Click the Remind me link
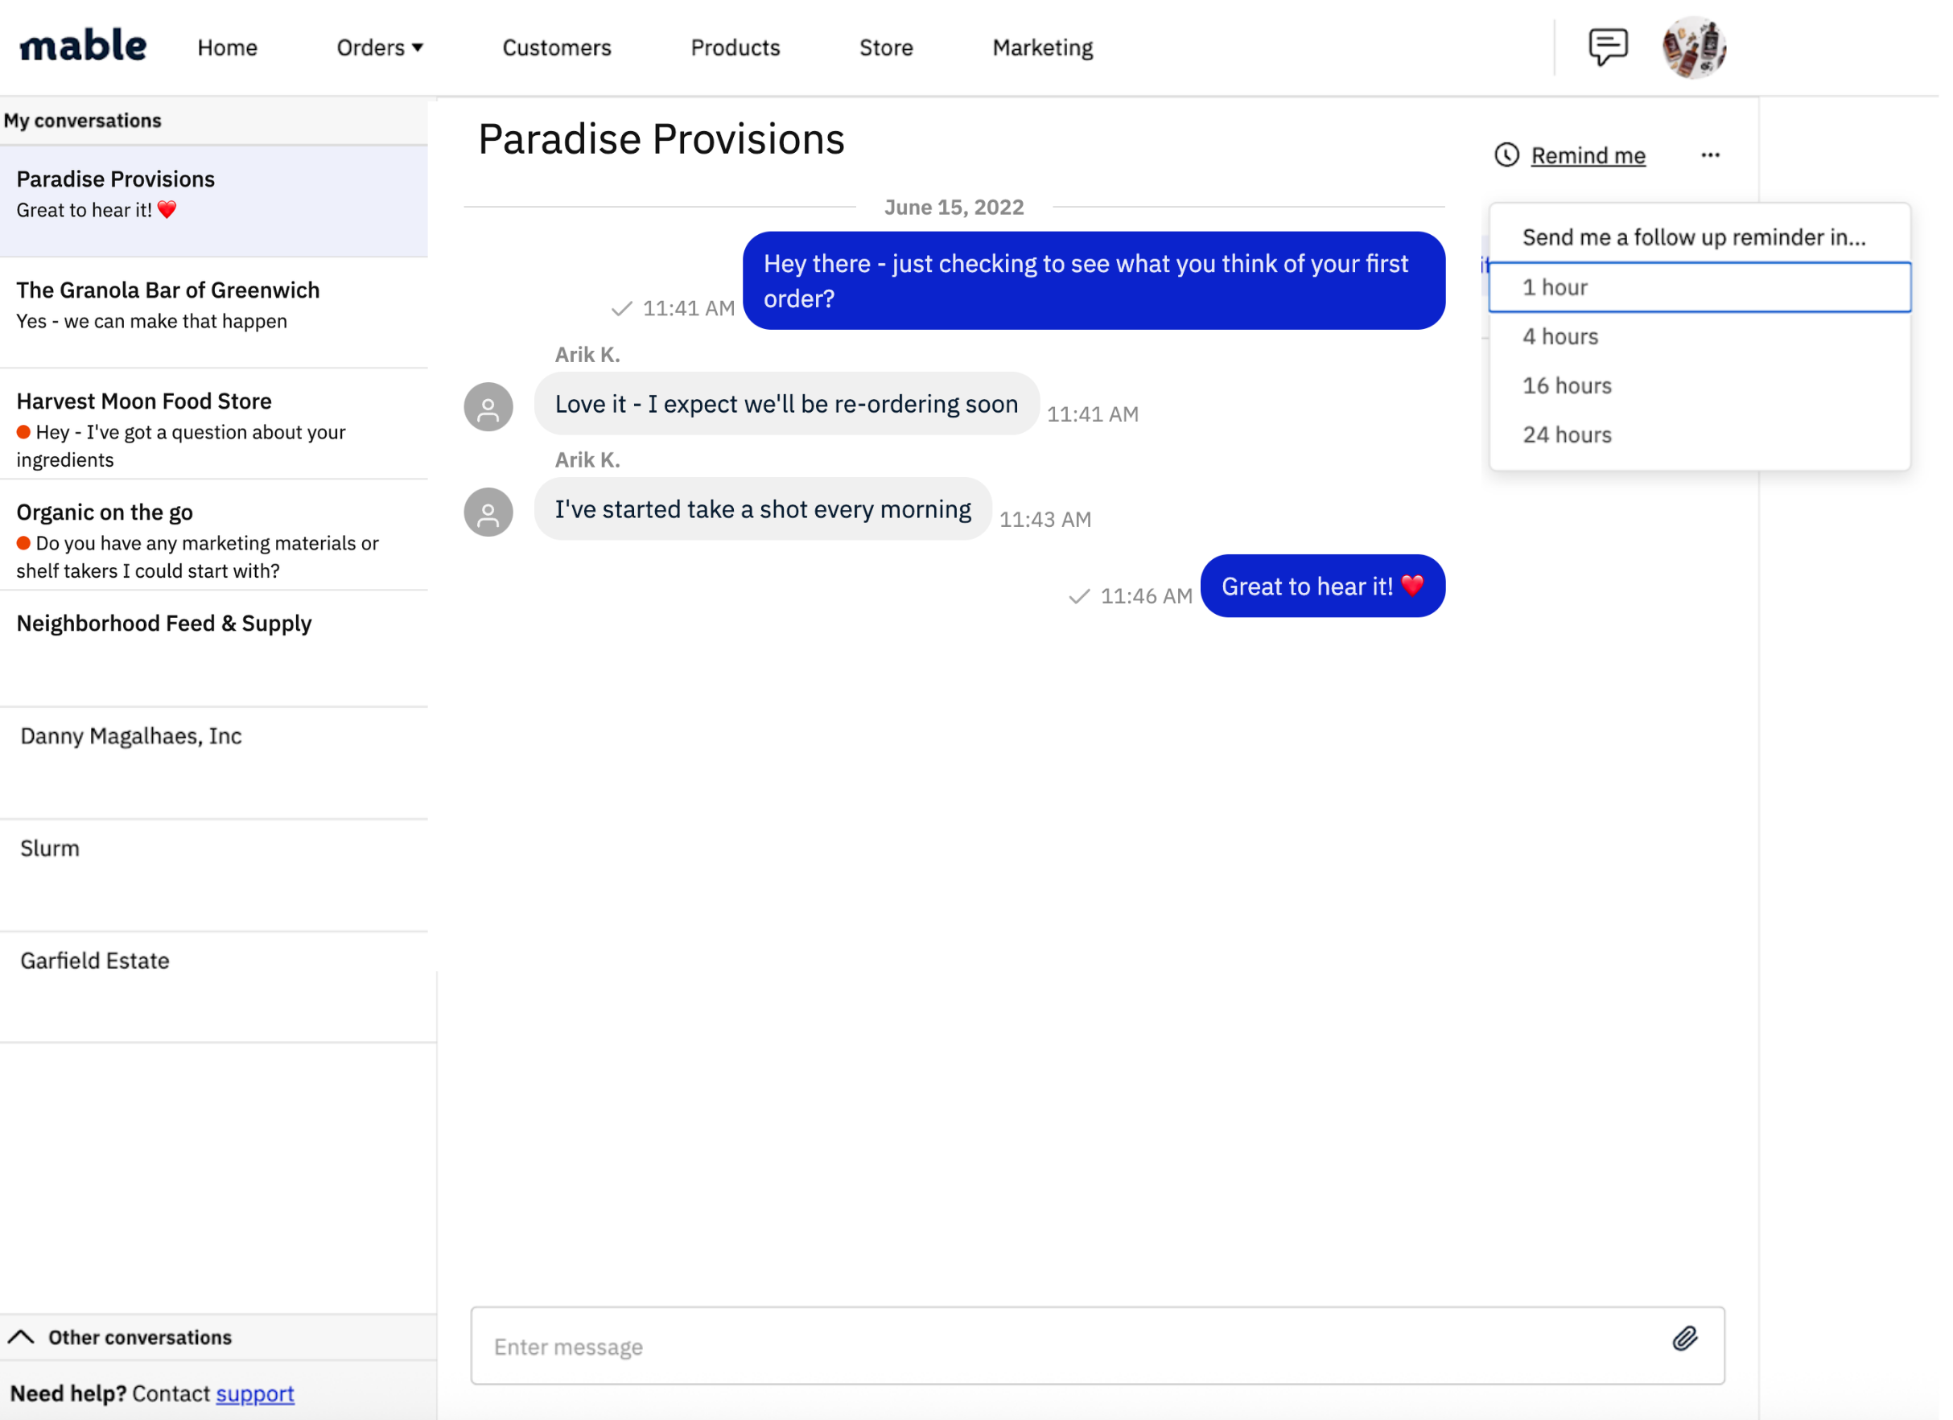The image size is (1953, 1420). click(x=1588, y=155)
